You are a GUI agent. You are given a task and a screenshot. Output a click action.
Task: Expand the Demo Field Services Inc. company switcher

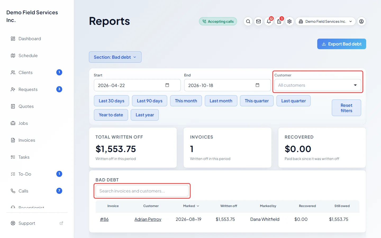click(x=325, y=21)
